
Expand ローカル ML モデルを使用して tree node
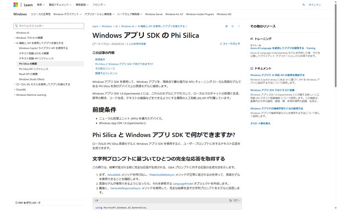(x=15, y=84)
